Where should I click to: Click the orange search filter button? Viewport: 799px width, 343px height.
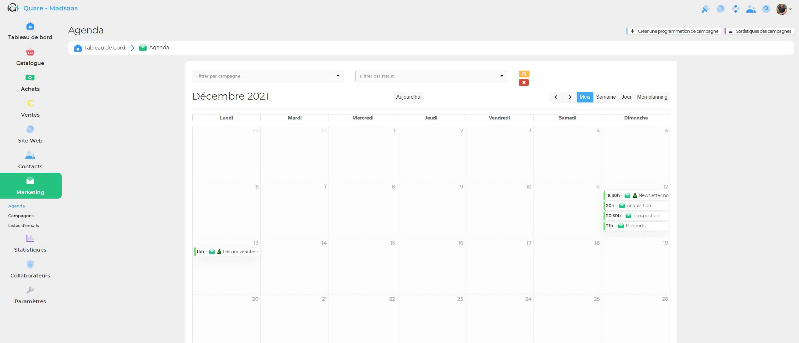[524, 74]
